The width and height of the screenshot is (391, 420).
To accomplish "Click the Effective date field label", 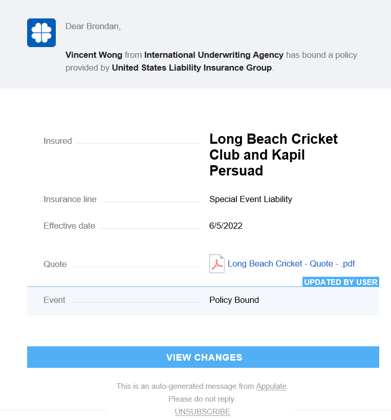I will click(69, 226).
